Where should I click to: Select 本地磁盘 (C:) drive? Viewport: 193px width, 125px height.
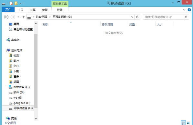point(22,87)
